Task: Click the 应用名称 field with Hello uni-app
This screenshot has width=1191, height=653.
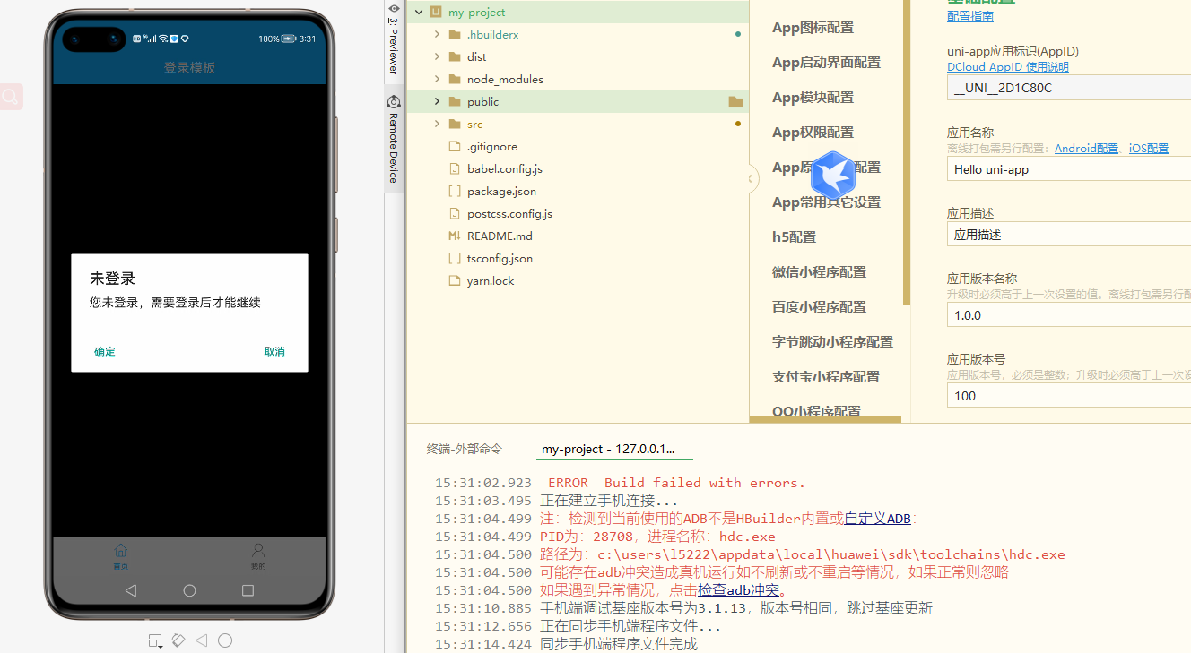Action: (1067, 169)
